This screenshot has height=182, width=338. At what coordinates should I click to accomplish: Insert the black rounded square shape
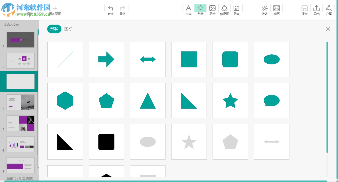pyautogui.click(x=106, y=142)
